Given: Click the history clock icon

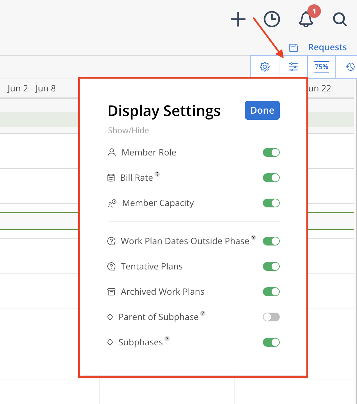Looking at the screenshot, I should [x=350, y=67].
